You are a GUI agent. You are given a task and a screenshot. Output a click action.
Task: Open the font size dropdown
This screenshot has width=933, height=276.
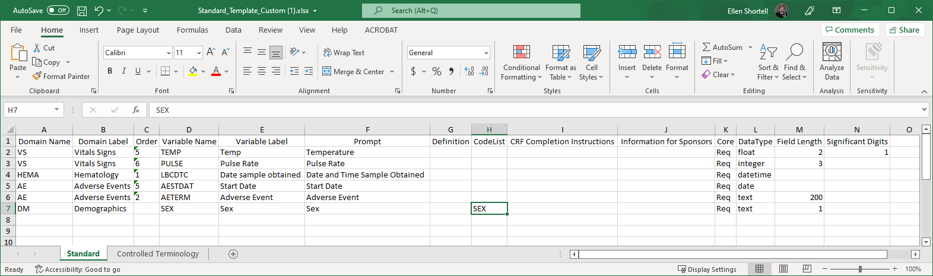[199, 53]
